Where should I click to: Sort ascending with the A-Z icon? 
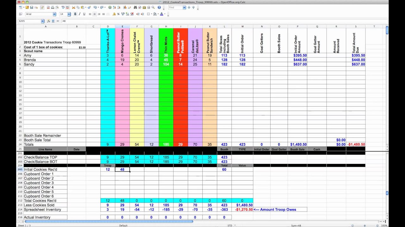[x=114, y=7]
